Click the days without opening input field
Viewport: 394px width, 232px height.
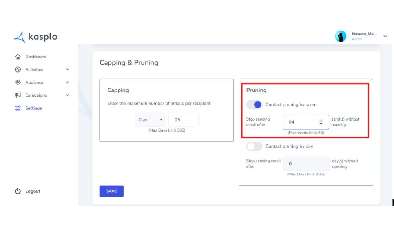306,164
